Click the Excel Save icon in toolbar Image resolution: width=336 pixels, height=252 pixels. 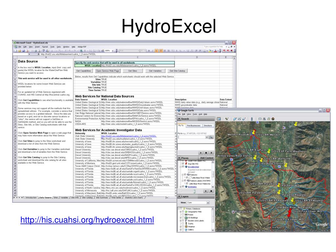23,51
